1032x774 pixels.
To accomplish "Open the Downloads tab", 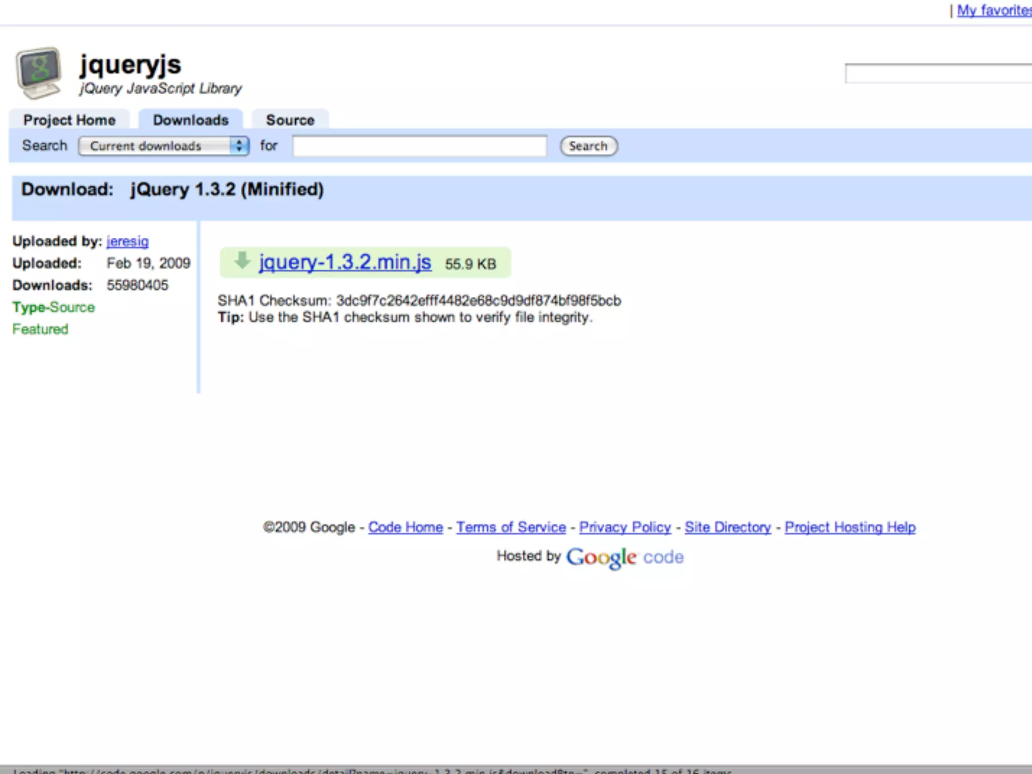I will point(190,120).
